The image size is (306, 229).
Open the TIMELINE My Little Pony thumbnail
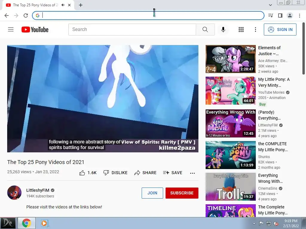click(x=230, y=211)
